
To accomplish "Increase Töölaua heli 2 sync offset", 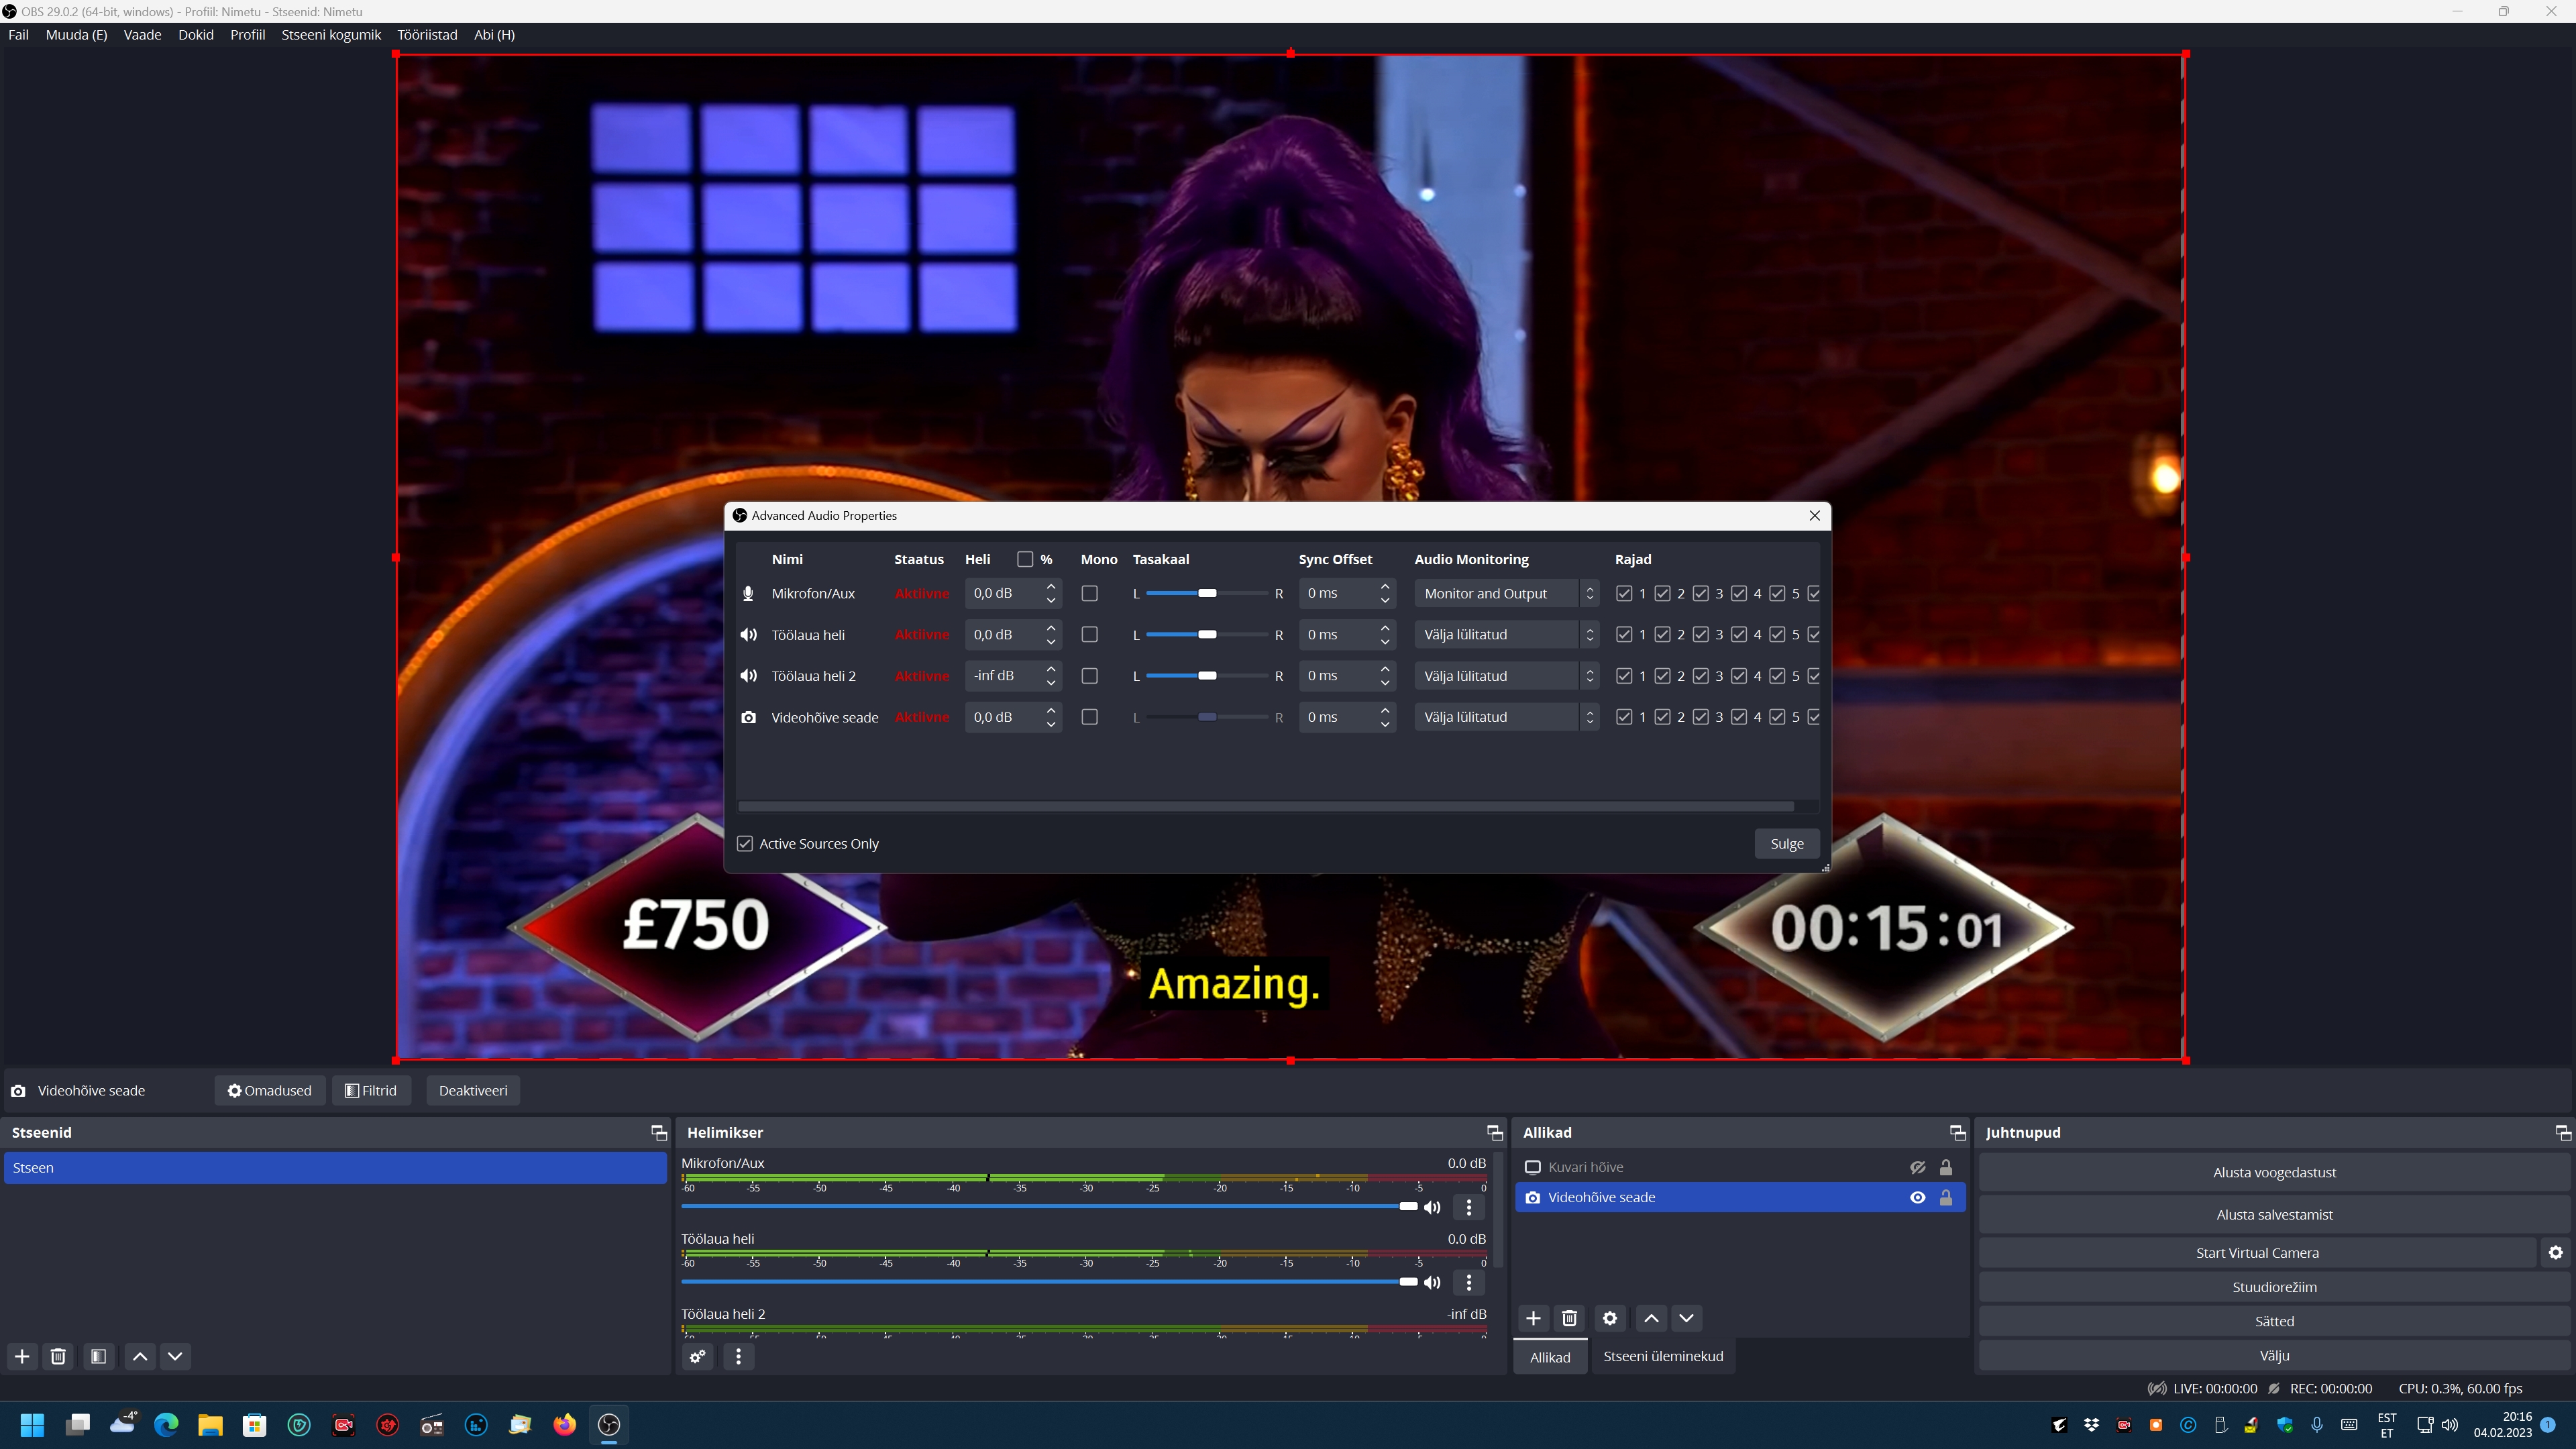I will (1385, 669).
